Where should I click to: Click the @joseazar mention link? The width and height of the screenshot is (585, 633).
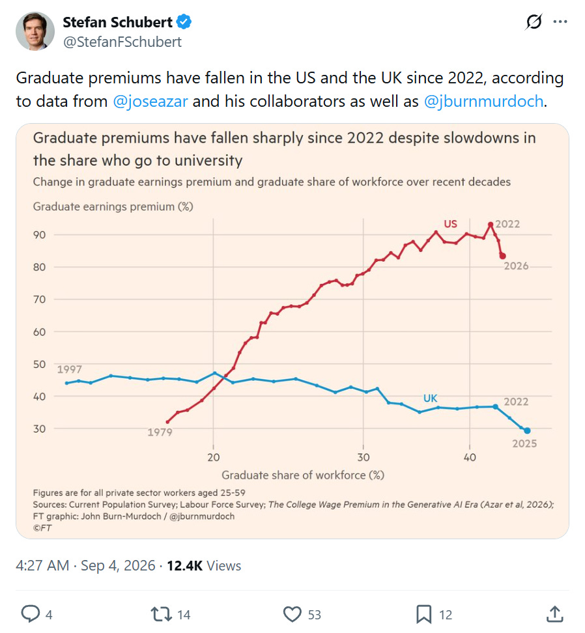(x=150, y=102)
